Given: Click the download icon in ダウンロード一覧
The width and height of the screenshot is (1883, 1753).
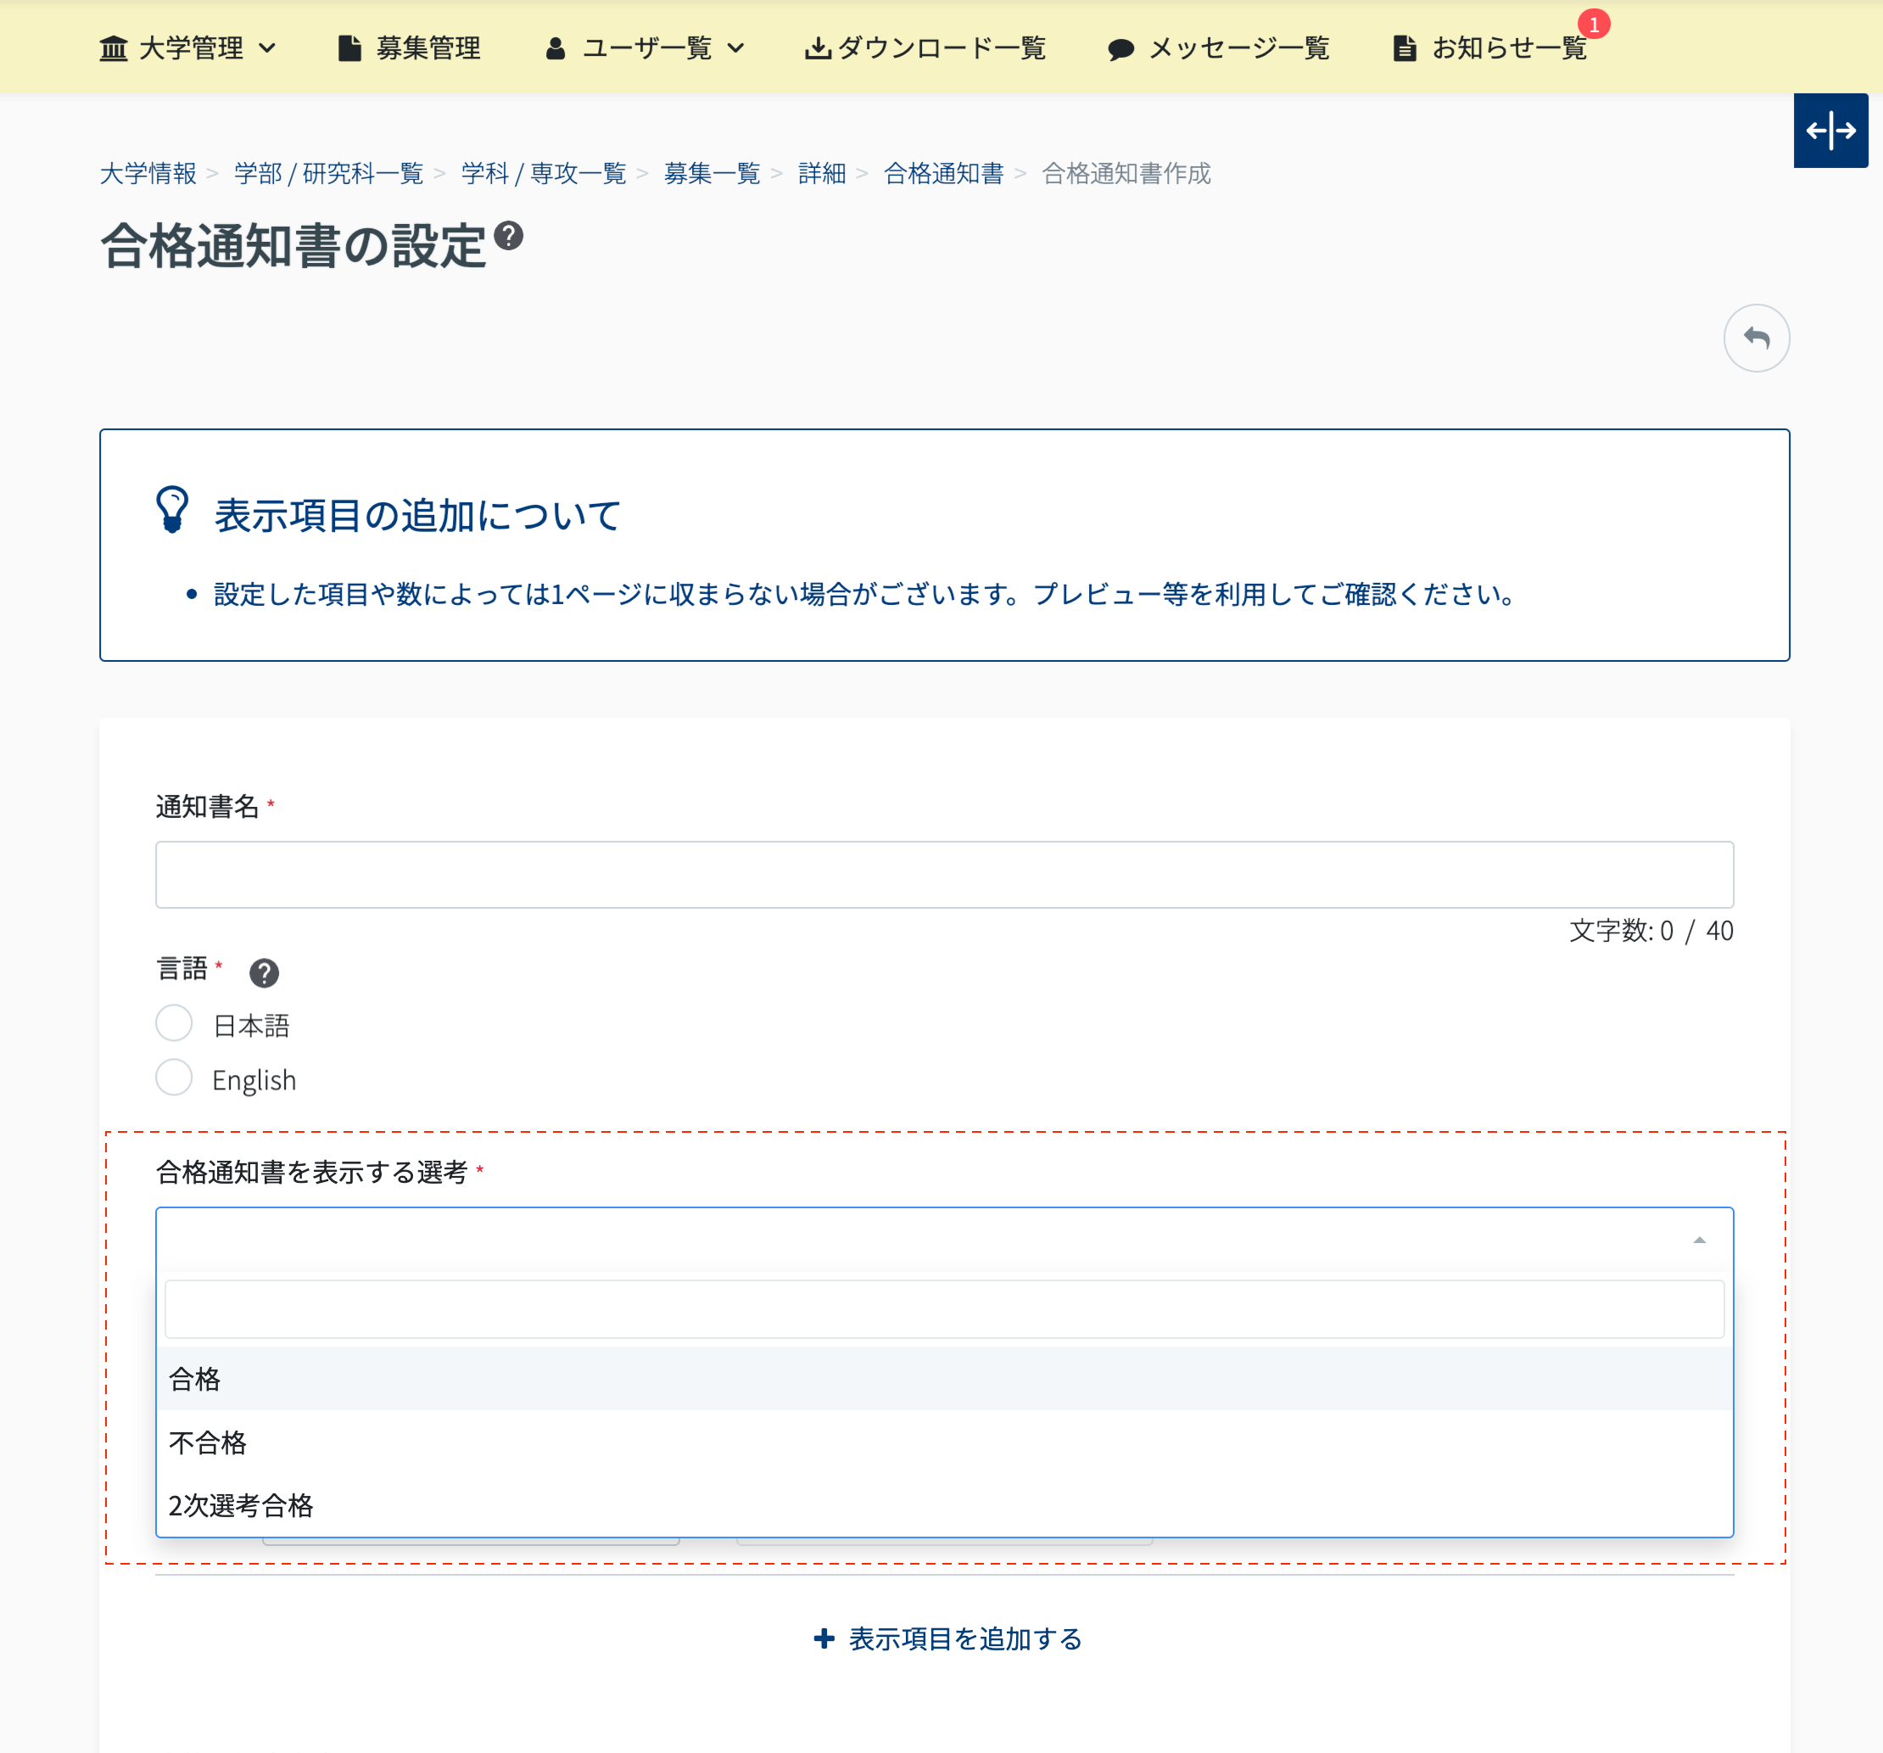Looking at the screenshot, I should tap(817, 48).
